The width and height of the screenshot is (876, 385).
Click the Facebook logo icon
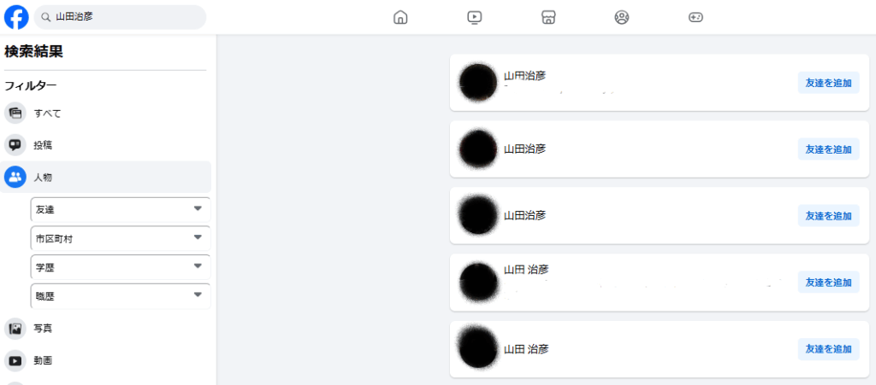click(17, 17)
